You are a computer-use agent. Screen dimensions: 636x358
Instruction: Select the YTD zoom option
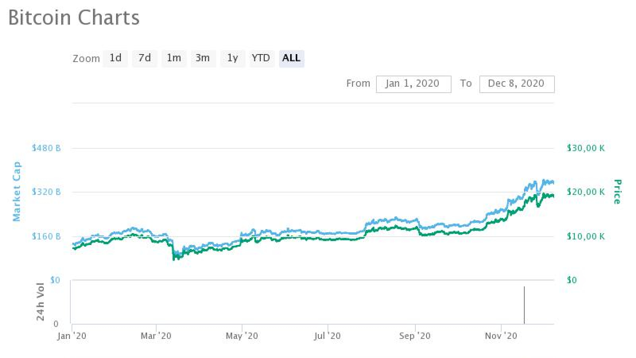pos(261,58)
